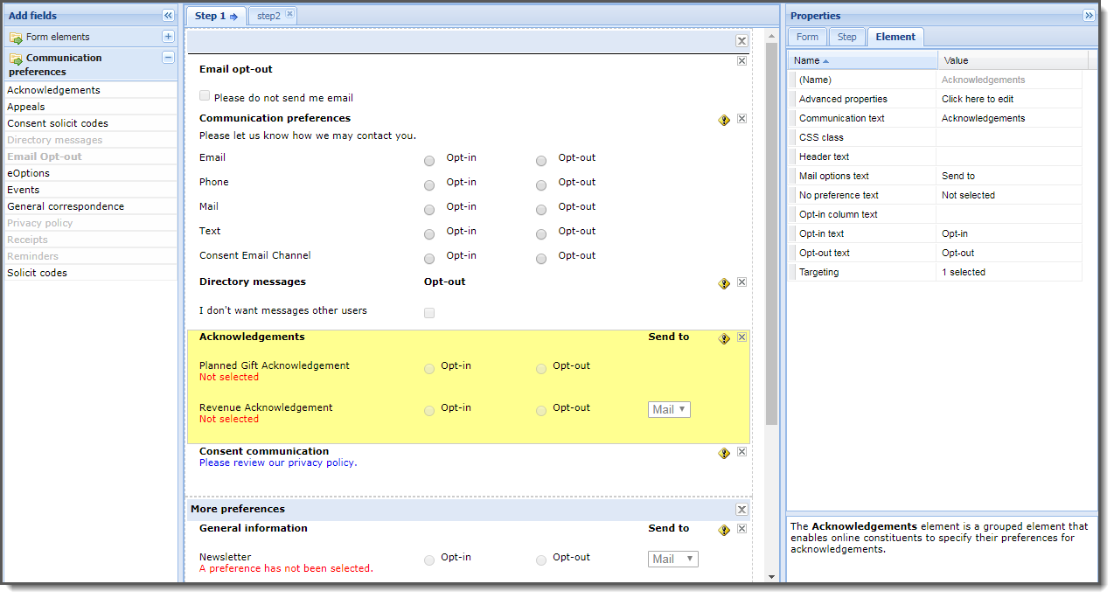Add the Appeals field

(x=91, y=107)
